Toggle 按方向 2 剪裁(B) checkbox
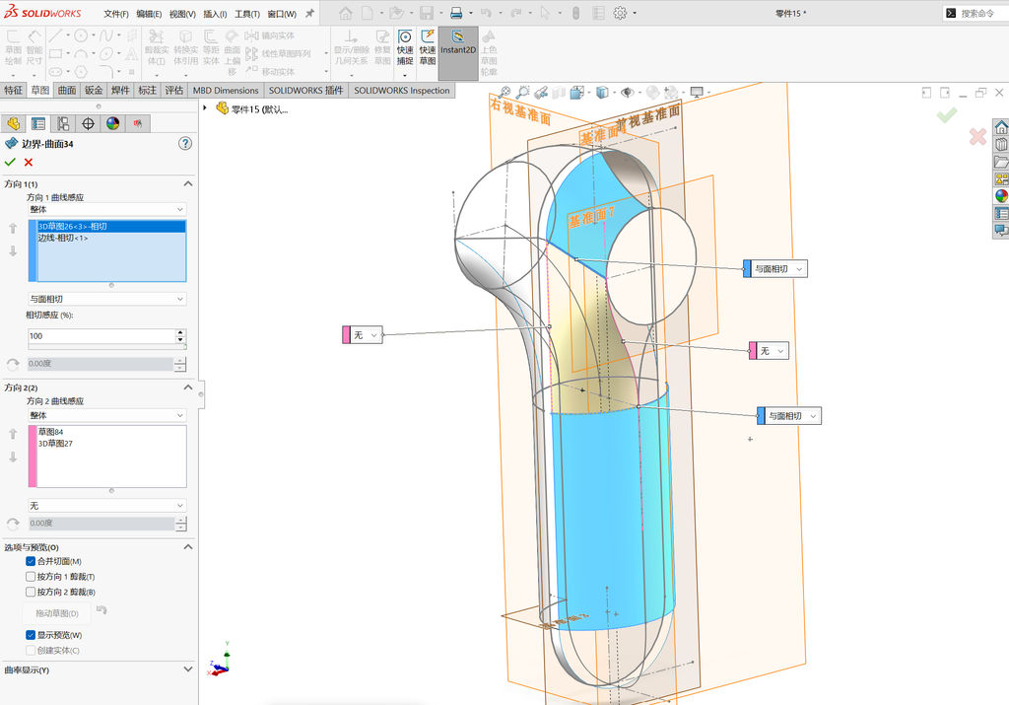This screenshot has width=1009, height=705. click(x=31, y=592)
